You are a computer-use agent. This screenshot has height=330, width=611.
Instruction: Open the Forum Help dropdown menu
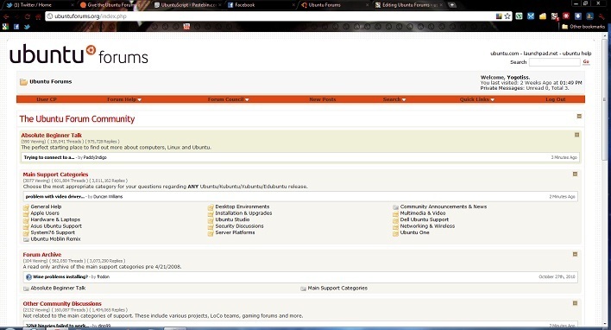(x=124, y=99)
